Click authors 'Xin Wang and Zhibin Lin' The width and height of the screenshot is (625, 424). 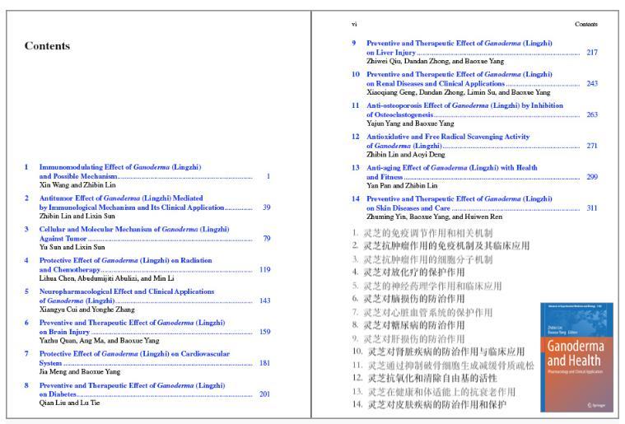pyautogui.click(x=77, y=185)
